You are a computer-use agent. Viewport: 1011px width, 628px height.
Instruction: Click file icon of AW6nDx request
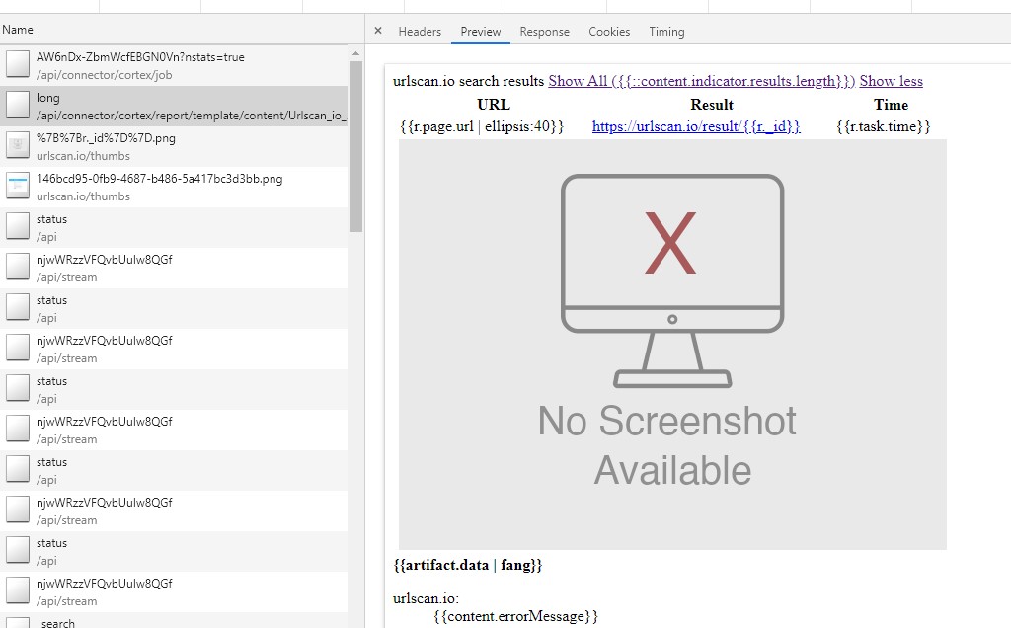pos(18,64)
